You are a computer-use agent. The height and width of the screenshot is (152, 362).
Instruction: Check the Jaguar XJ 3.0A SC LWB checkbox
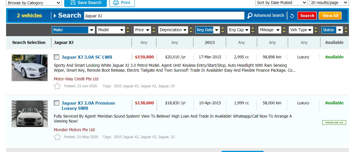[57, 57]
